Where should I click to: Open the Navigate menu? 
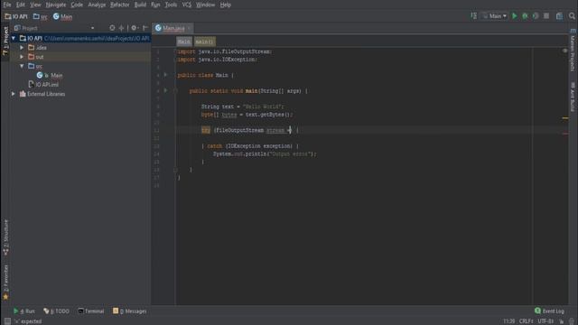click(56, 5)
